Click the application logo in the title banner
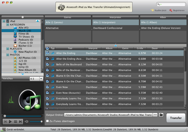This screenshot has height=132, width=188. click(x=61, y=7)
